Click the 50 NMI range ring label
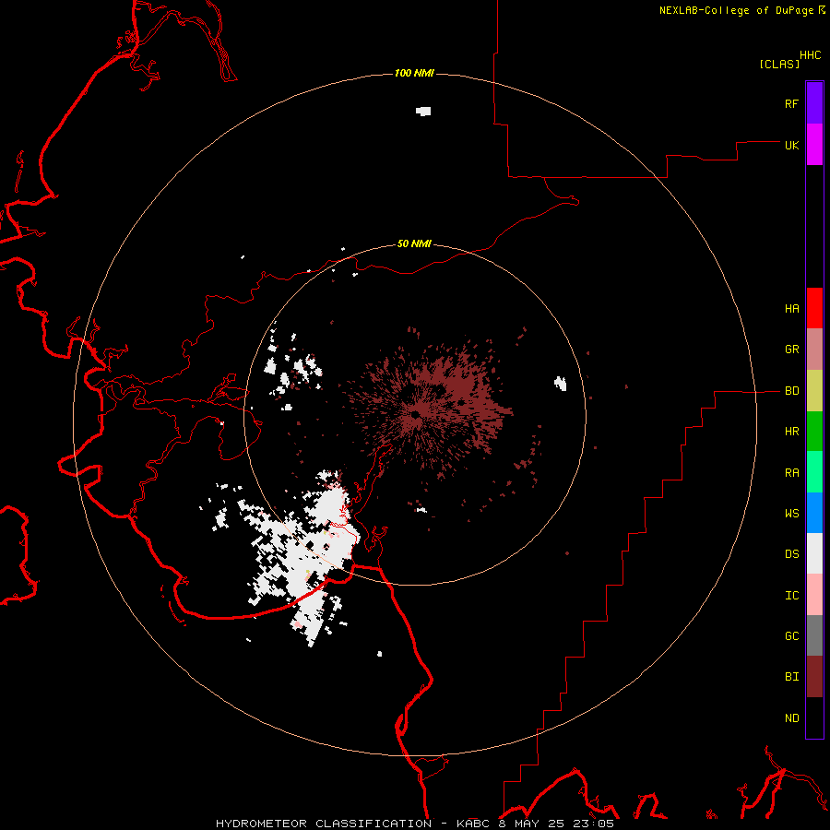Screen dimensions: 830x830 coord(414,243)
